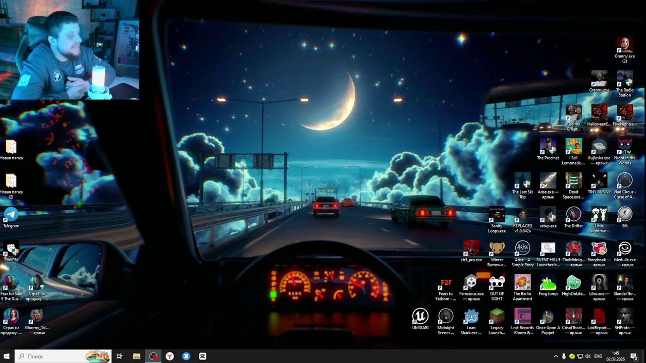Open the TINY BUNNY shortcut
The width and height of the screenshot is (646, 363).
(x=599, y=184)
